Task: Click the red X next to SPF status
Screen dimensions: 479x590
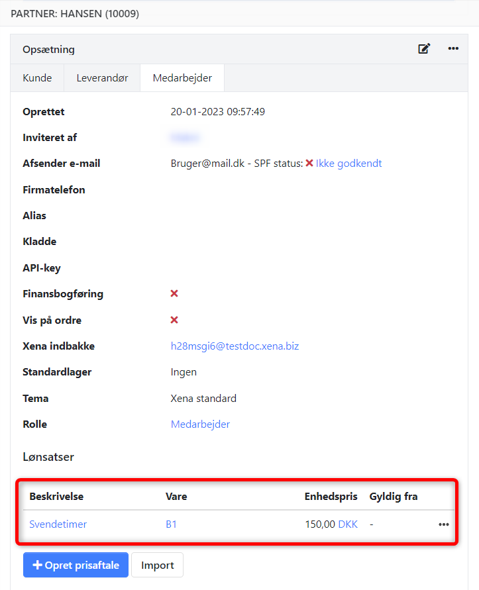Action: [309, 163]
